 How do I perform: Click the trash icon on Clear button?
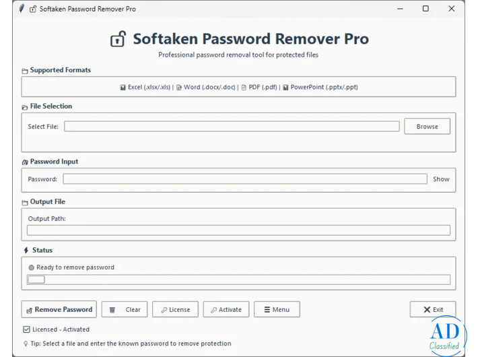pos(112,310)
